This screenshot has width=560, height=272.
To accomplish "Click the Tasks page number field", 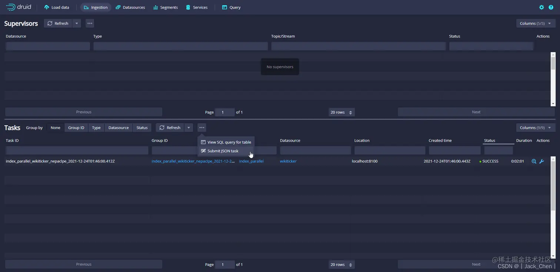I will 225,264.
